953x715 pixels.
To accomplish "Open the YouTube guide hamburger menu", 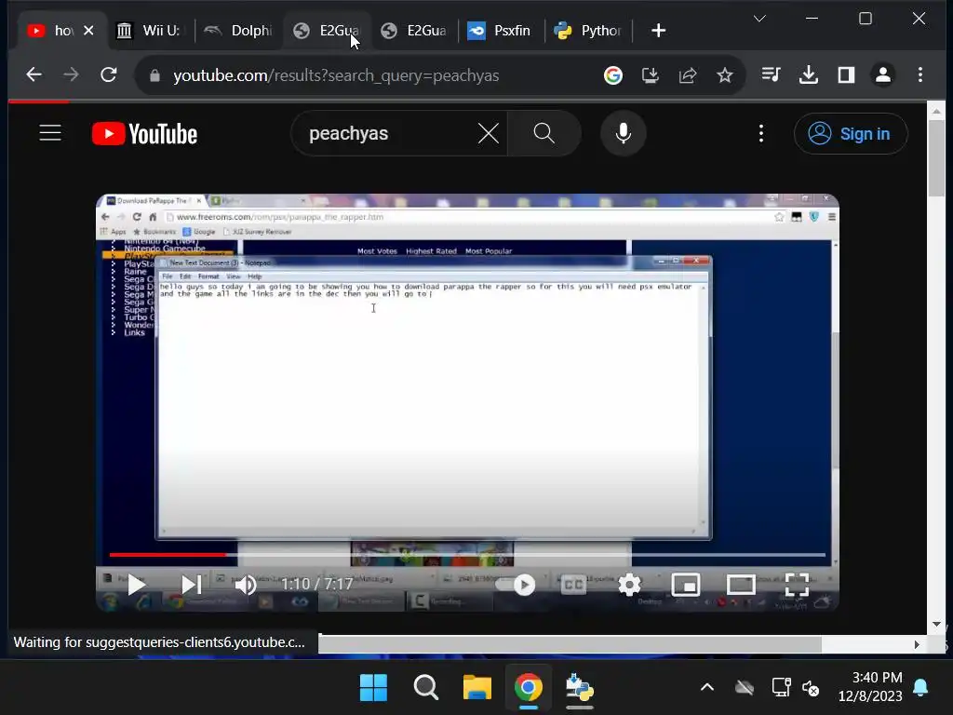I will coord(50,133).
